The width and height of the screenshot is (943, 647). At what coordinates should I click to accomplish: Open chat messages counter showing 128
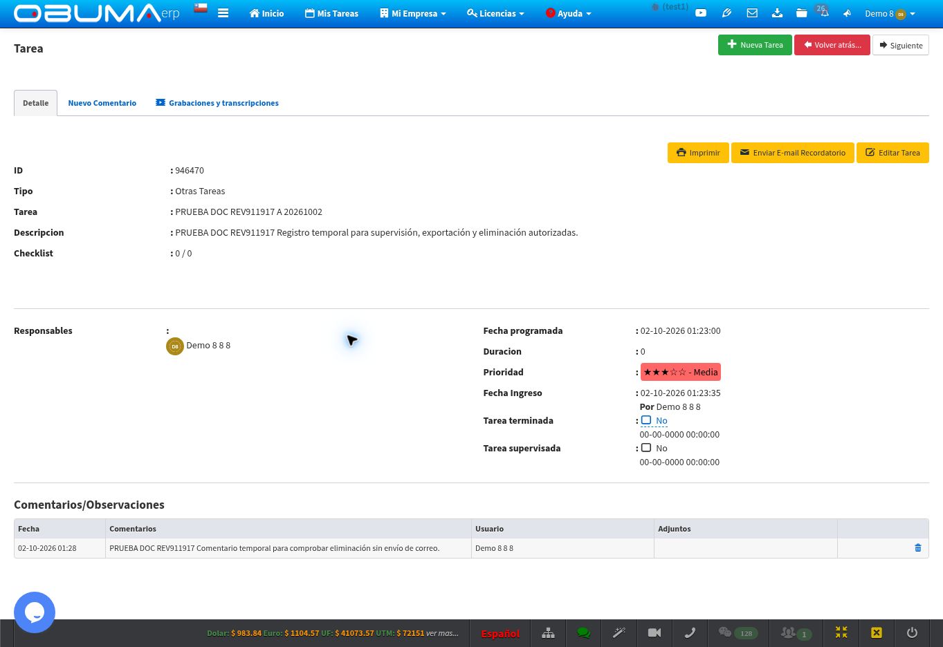pyautogui.click(x=738, y=632)
